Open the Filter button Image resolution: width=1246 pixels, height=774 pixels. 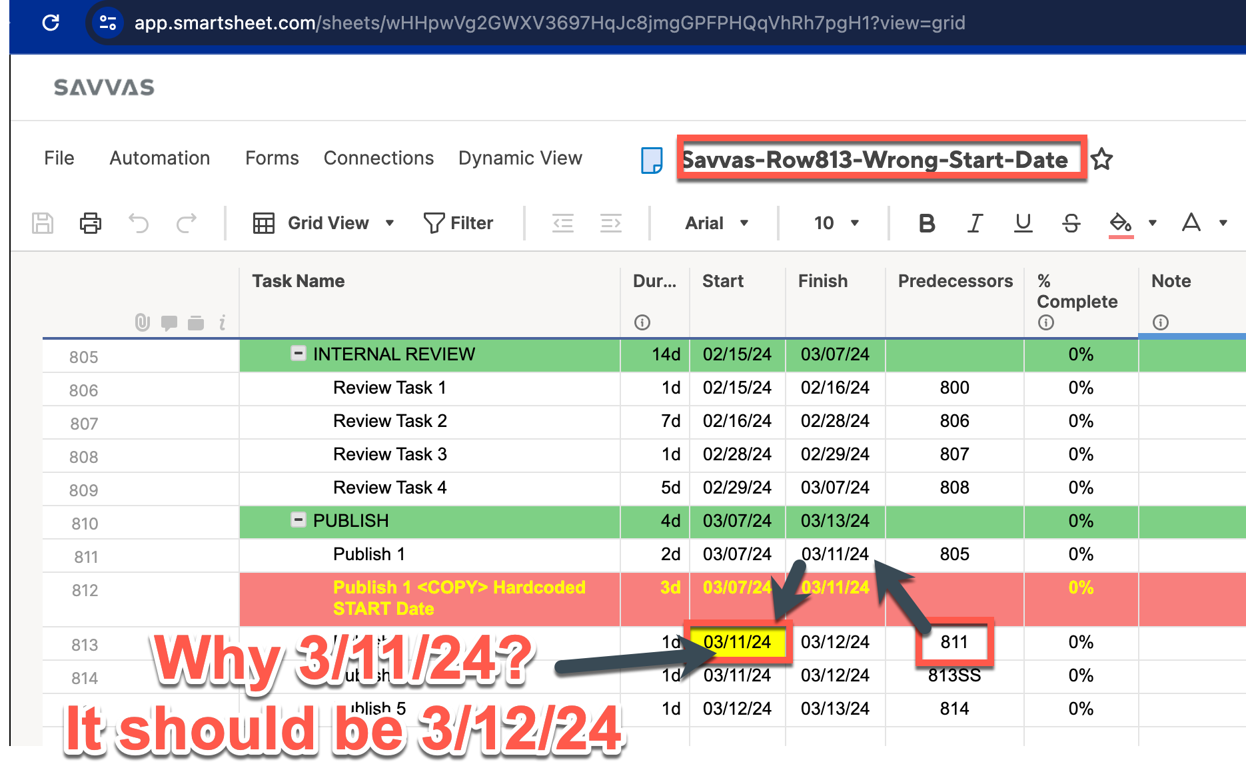459,223
